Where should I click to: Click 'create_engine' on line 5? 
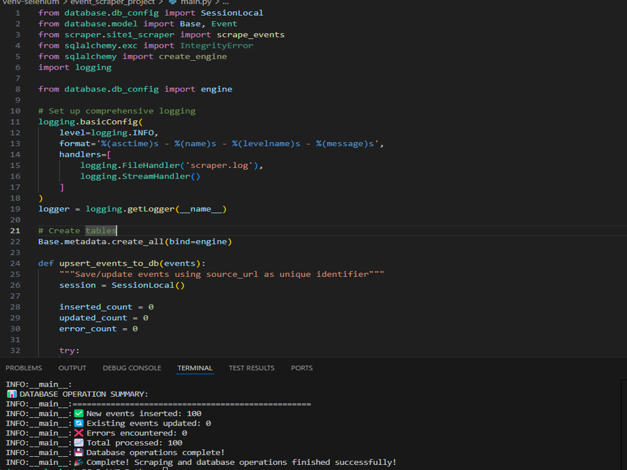(192, 56)
